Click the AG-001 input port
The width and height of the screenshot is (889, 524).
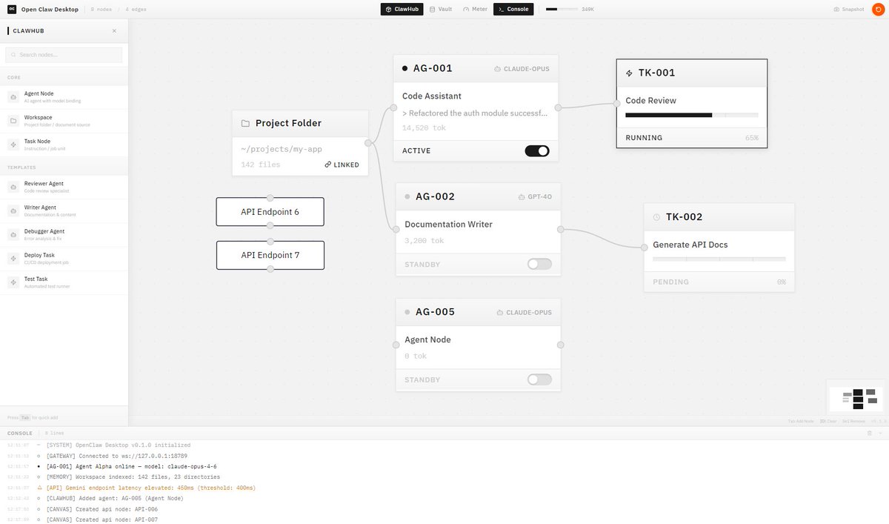pos(394,107)
